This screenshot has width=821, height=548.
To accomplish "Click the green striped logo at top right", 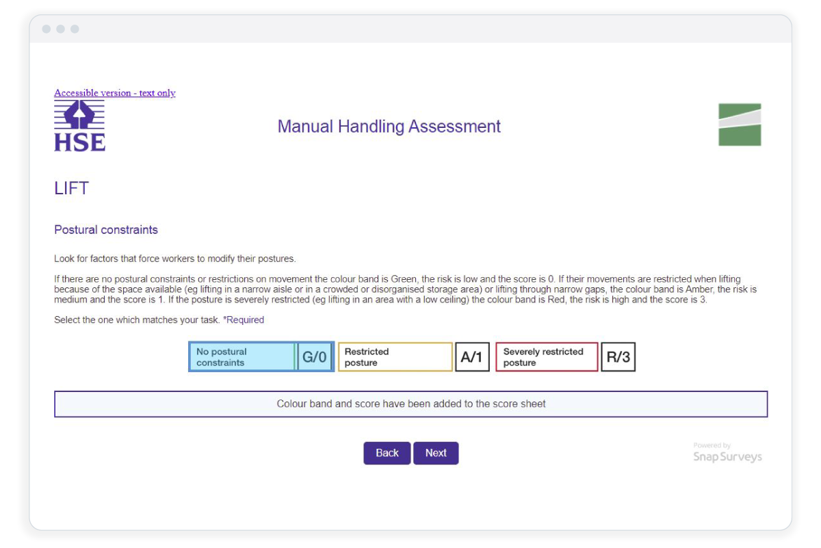I will point(740,125).
